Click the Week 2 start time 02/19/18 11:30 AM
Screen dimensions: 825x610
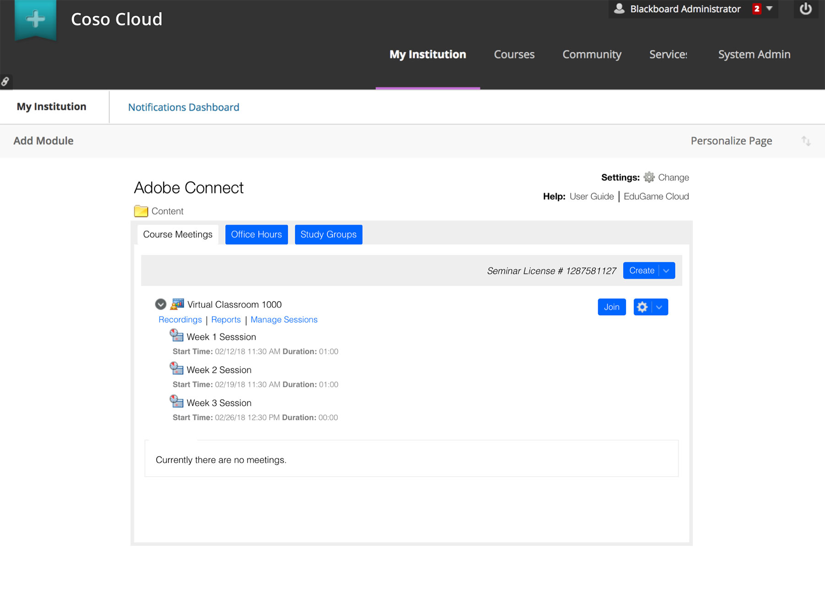(x=247, y=385)
